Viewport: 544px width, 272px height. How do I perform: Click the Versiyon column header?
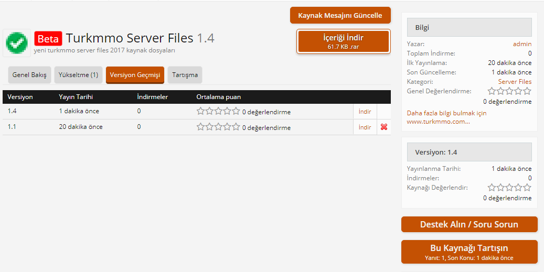(20, 97)
